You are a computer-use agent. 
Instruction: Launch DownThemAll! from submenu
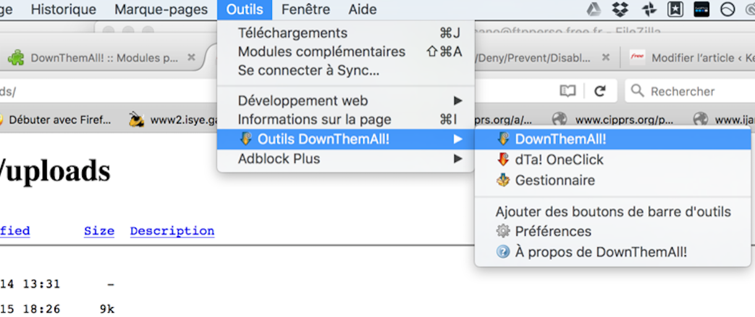[x=613, y=139]
